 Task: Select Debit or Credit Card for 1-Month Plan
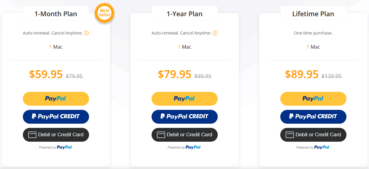(x=56, y=135)
